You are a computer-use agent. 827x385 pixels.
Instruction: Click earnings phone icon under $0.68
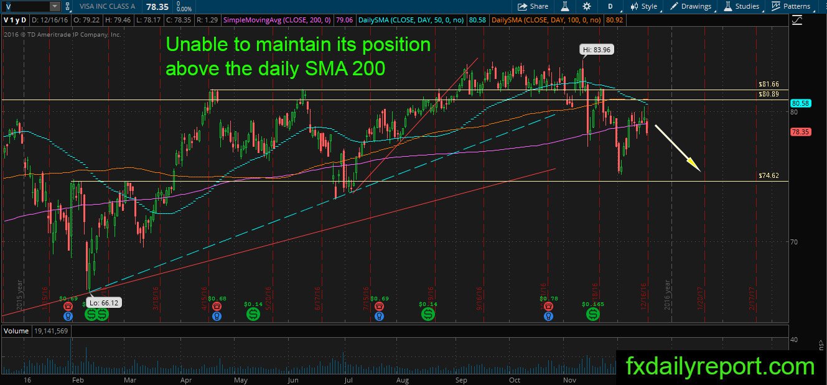click(217, 306)
